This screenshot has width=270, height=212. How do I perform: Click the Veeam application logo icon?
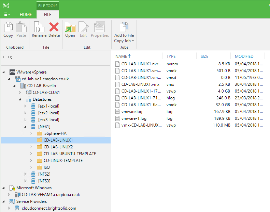pyautogui.click(x=6, y=5)
